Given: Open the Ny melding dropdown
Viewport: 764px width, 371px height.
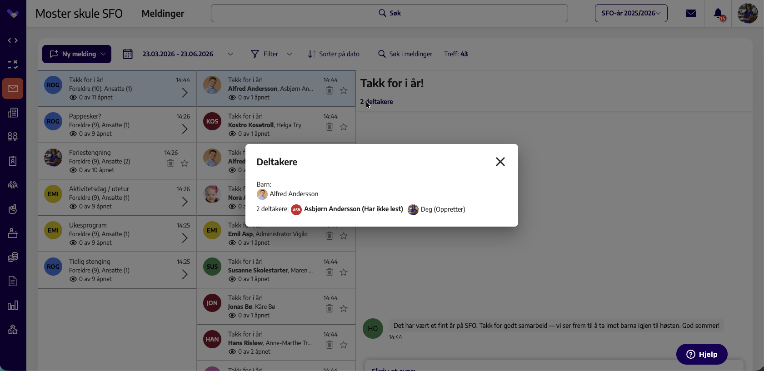Looking at the screenshot, I should coord(77,54).
